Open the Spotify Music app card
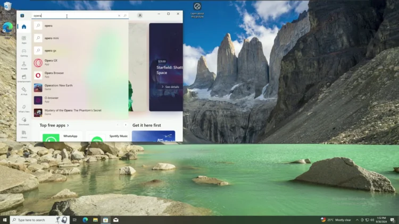Screen dimensions: 399x224 pos(107,136)
